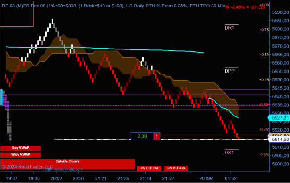The width and height of the screenshot is (290, 183).
Task: Click the chart title RE 08 (M)ES Dec 06
Action: (x=24, y=6)
